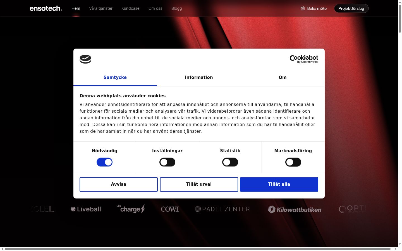402x251 pixels.
Task: Click the scroll left arrow
Action: (x=2, y=249)
